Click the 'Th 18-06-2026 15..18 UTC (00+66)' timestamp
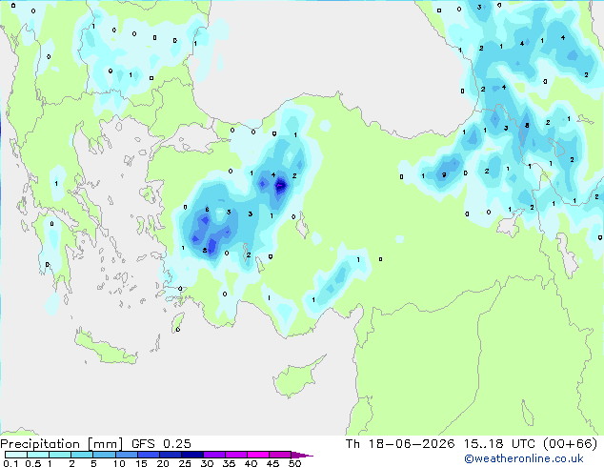This screenshot has height=467, width=604. [x=472, y=444]
